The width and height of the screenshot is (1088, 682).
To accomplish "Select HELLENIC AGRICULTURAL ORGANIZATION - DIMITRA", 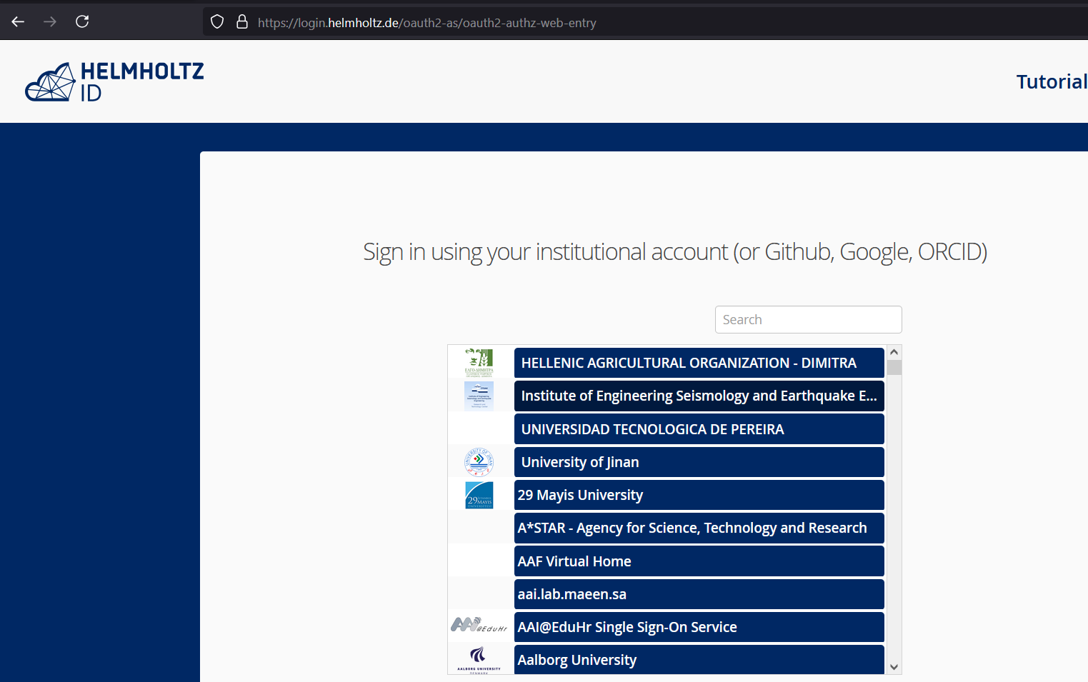I will coord(699,363).
